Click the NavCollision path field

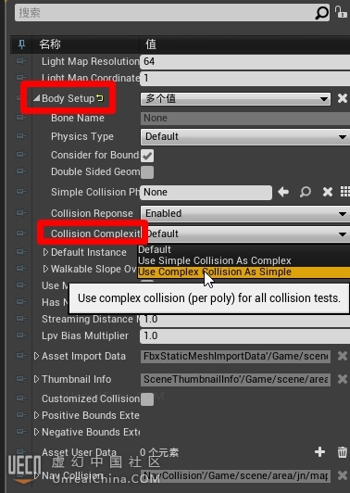(235, 475)
